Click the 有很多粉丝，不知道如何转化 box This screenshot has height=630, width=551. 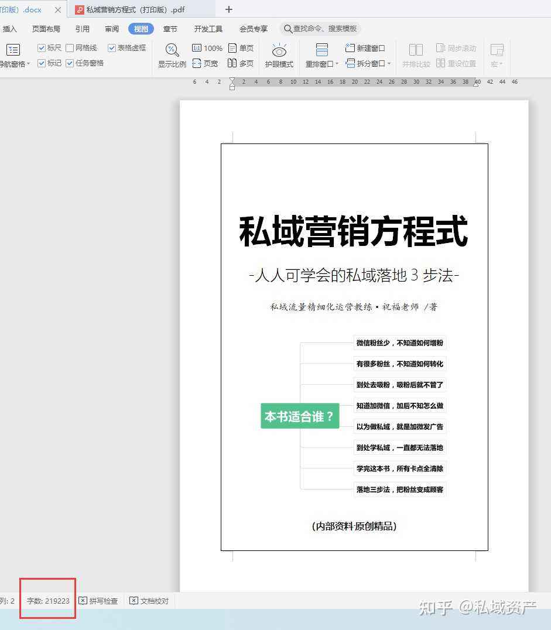coord(400,364)
